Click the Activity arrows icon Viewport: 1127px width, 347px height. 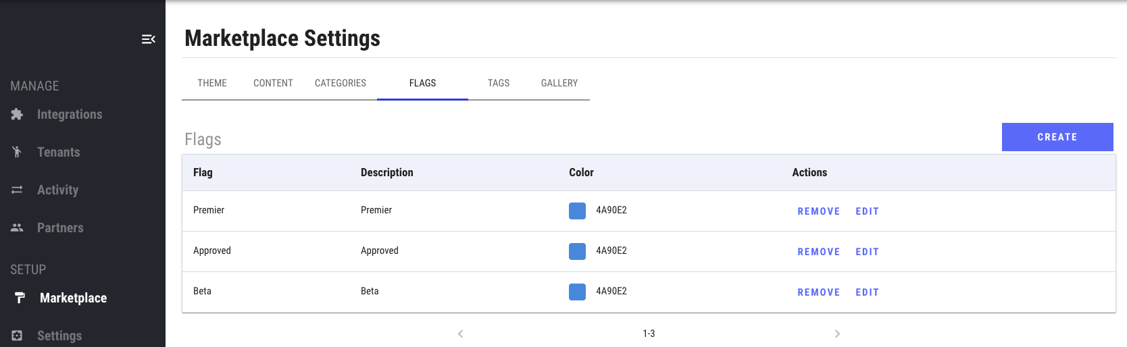[17, 190]
